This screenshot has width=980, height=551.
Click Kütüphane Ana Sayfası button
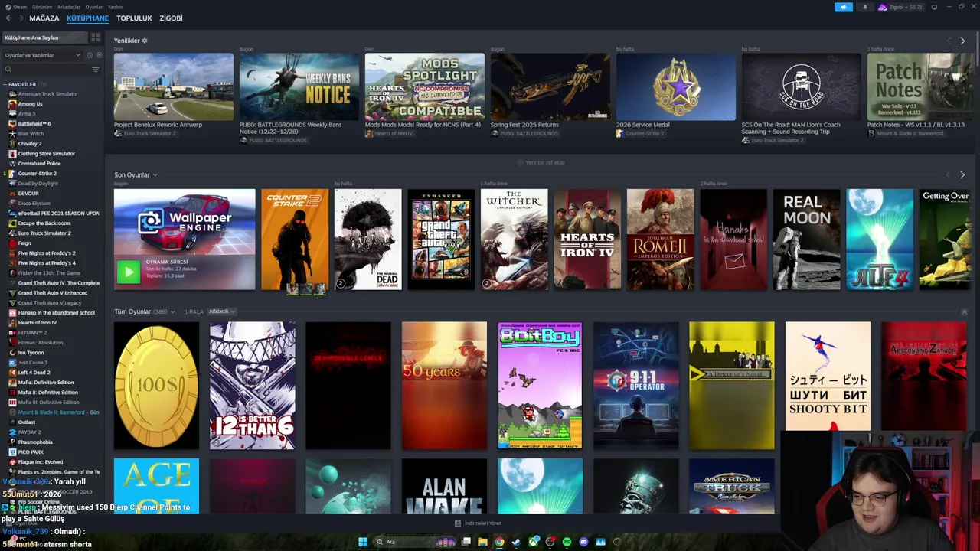coord(44,37)
